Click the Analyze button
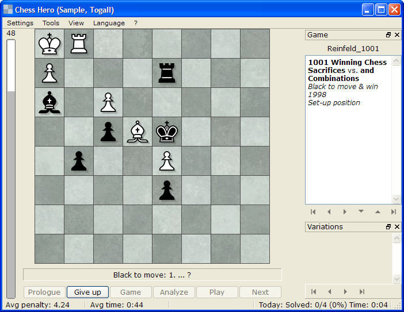Image resolution: width=404 pixels, height=312 pixels. click(x=174, y=292)
